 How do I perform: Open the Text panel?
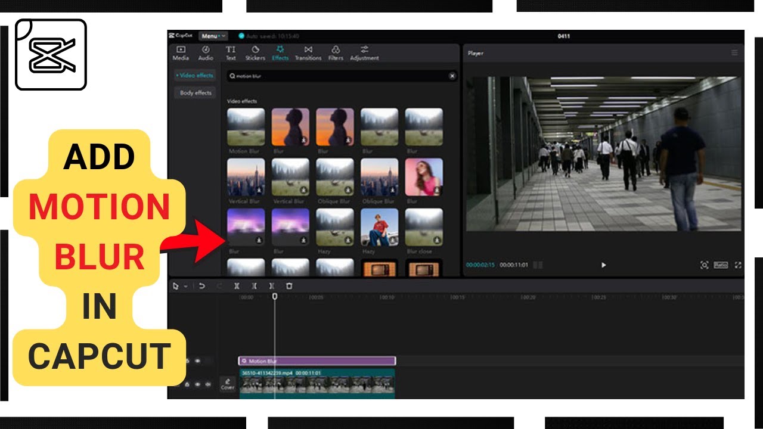click(231, 53)
